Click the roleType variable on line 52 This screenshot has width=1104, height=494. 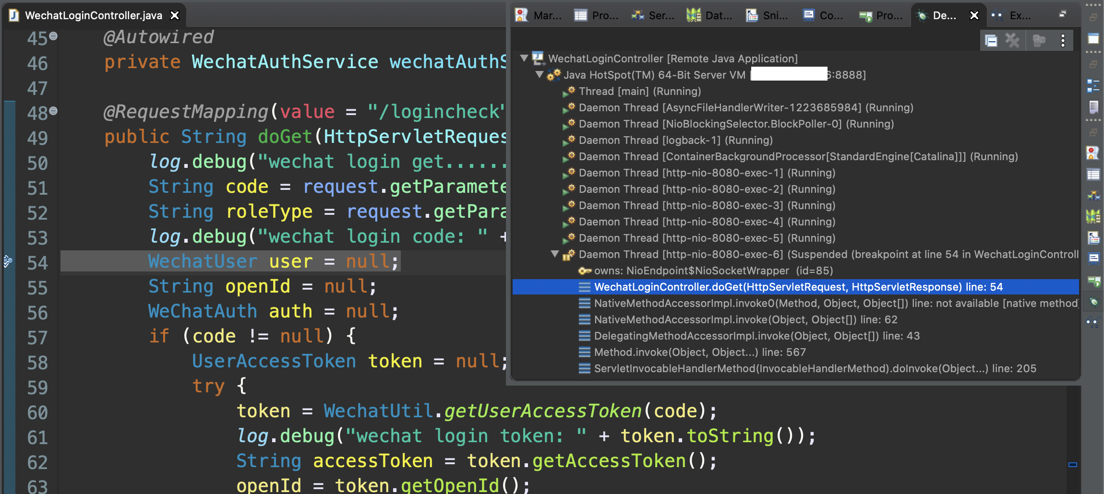(x=269, y=212)
